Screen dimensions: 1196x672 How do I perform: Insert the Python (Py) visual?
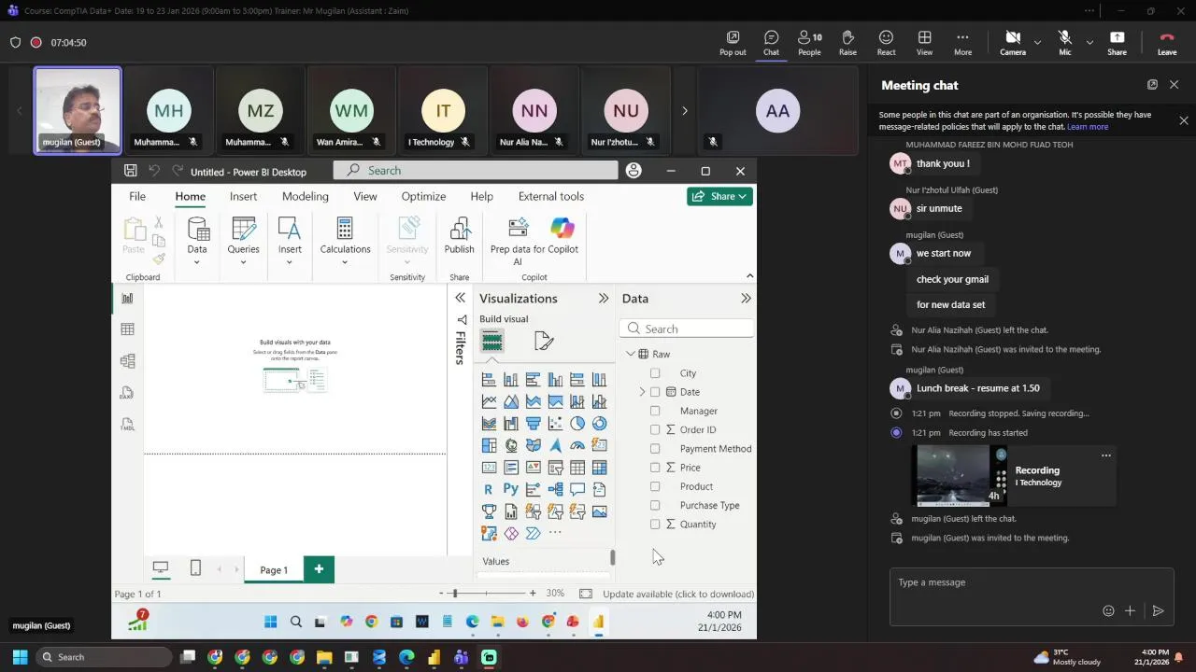[x=511, y=489]
